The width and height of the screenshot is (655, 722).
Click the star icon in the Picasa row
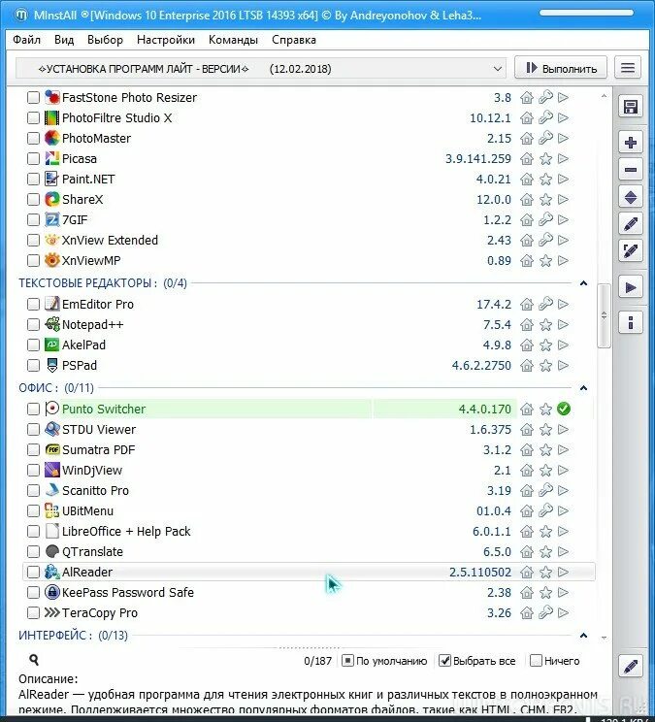[x=545, y=159]
